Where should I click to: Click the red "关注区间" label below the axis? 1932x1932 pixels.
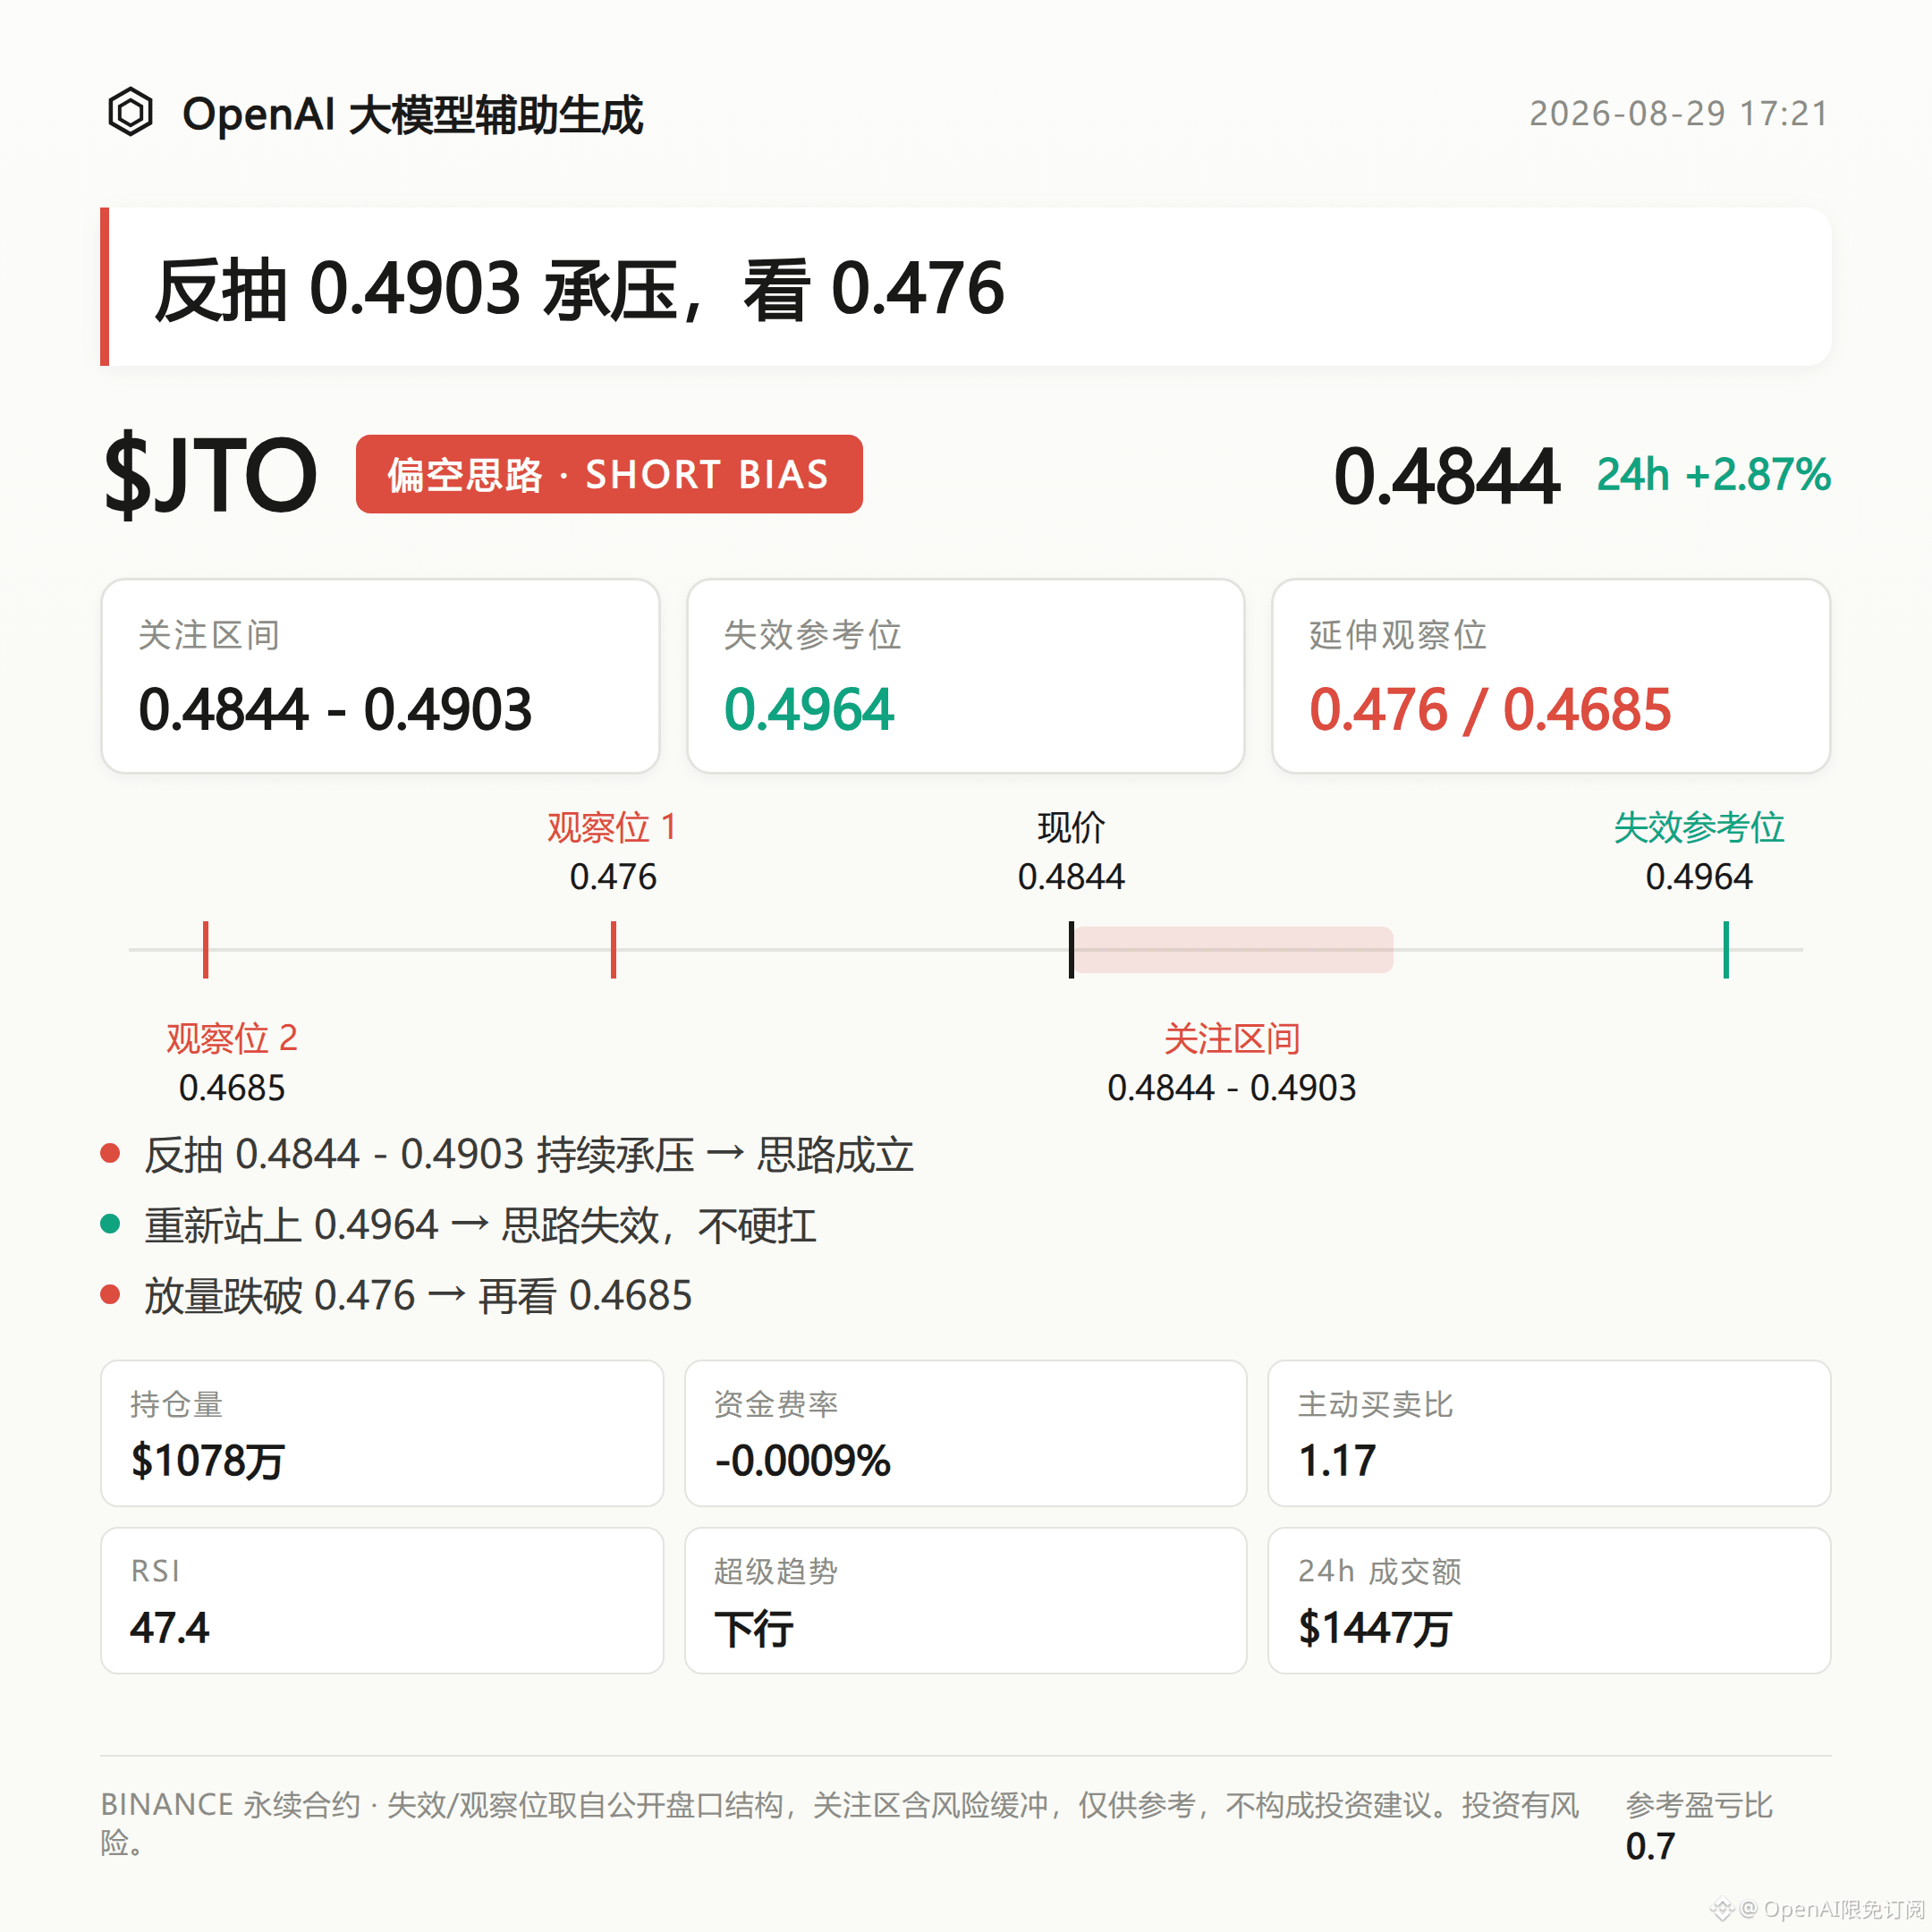pyautogui.click(x=1232, y=1039)
